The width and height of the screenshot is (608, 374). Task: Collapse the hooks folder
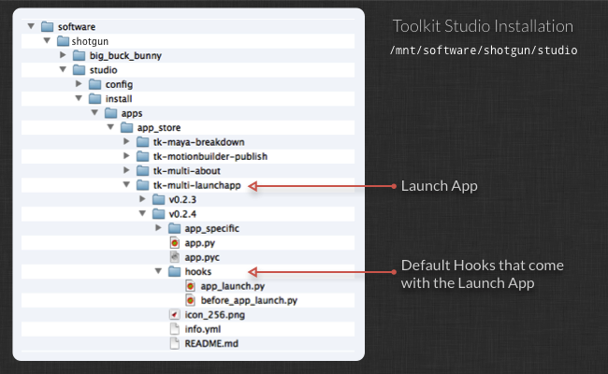pos(156,271)
